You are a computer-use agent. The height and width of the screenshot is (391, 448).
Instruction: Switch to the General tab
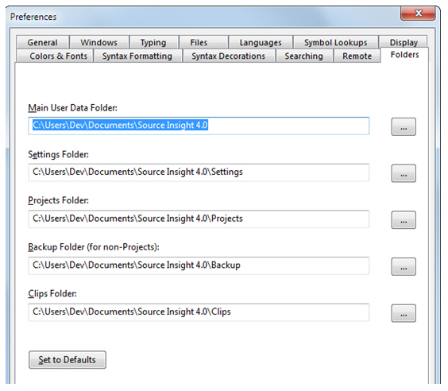43,42
